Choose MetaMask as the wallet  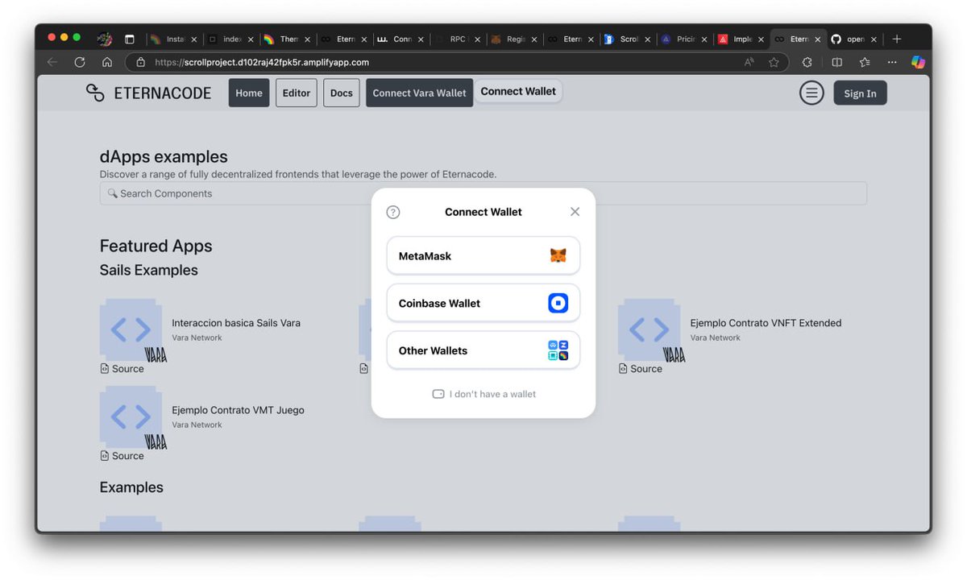[x=483, y=255]
